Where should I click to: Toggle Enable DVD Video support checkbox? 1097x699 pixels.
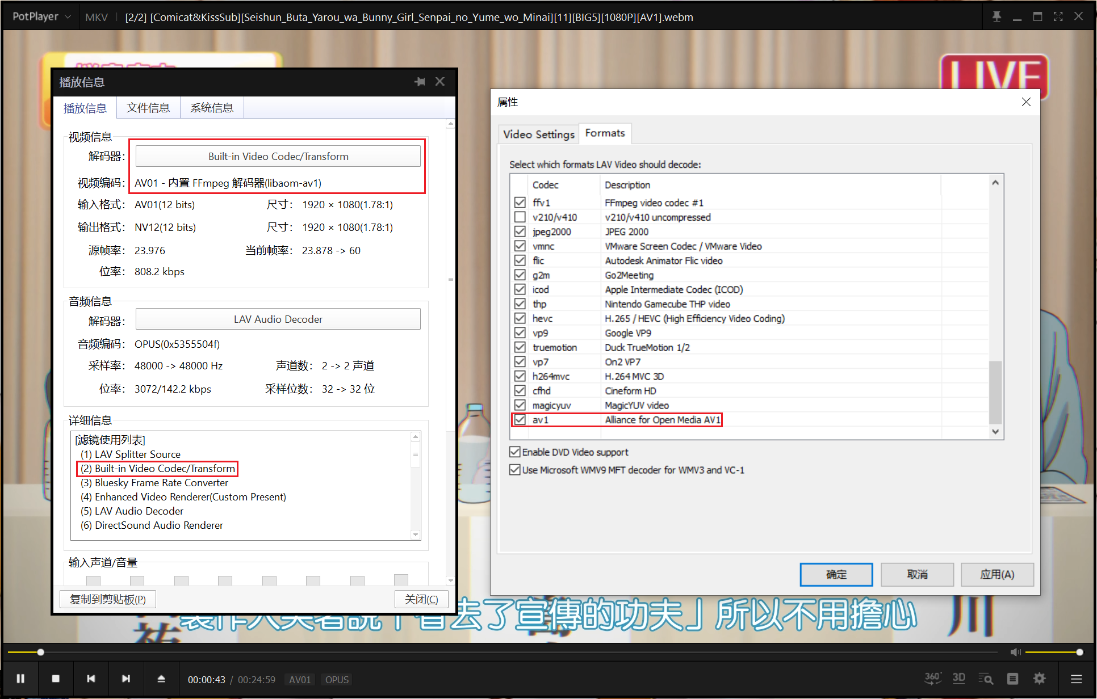[x=515, y=452]
